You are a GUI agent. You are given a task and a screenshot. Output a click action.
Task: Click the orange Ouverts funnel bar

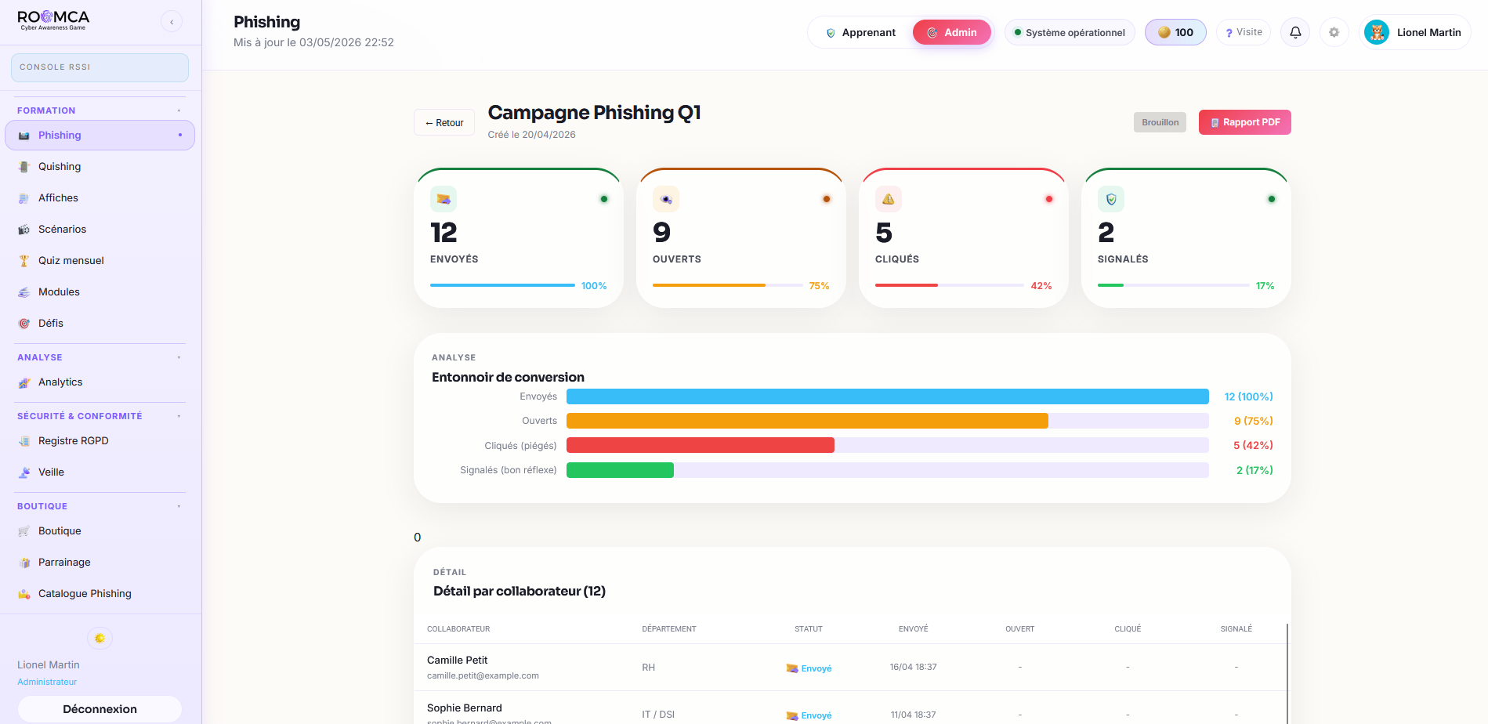click(x=807, y=421)
